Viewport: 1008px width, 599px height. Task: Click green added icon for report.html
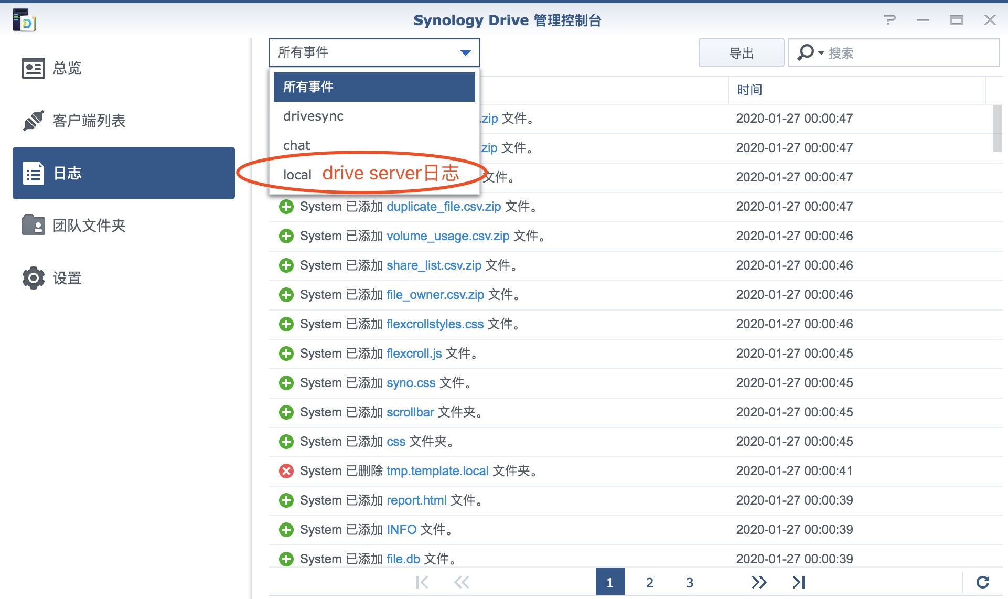pyautogui.click(x=286, y=500)
